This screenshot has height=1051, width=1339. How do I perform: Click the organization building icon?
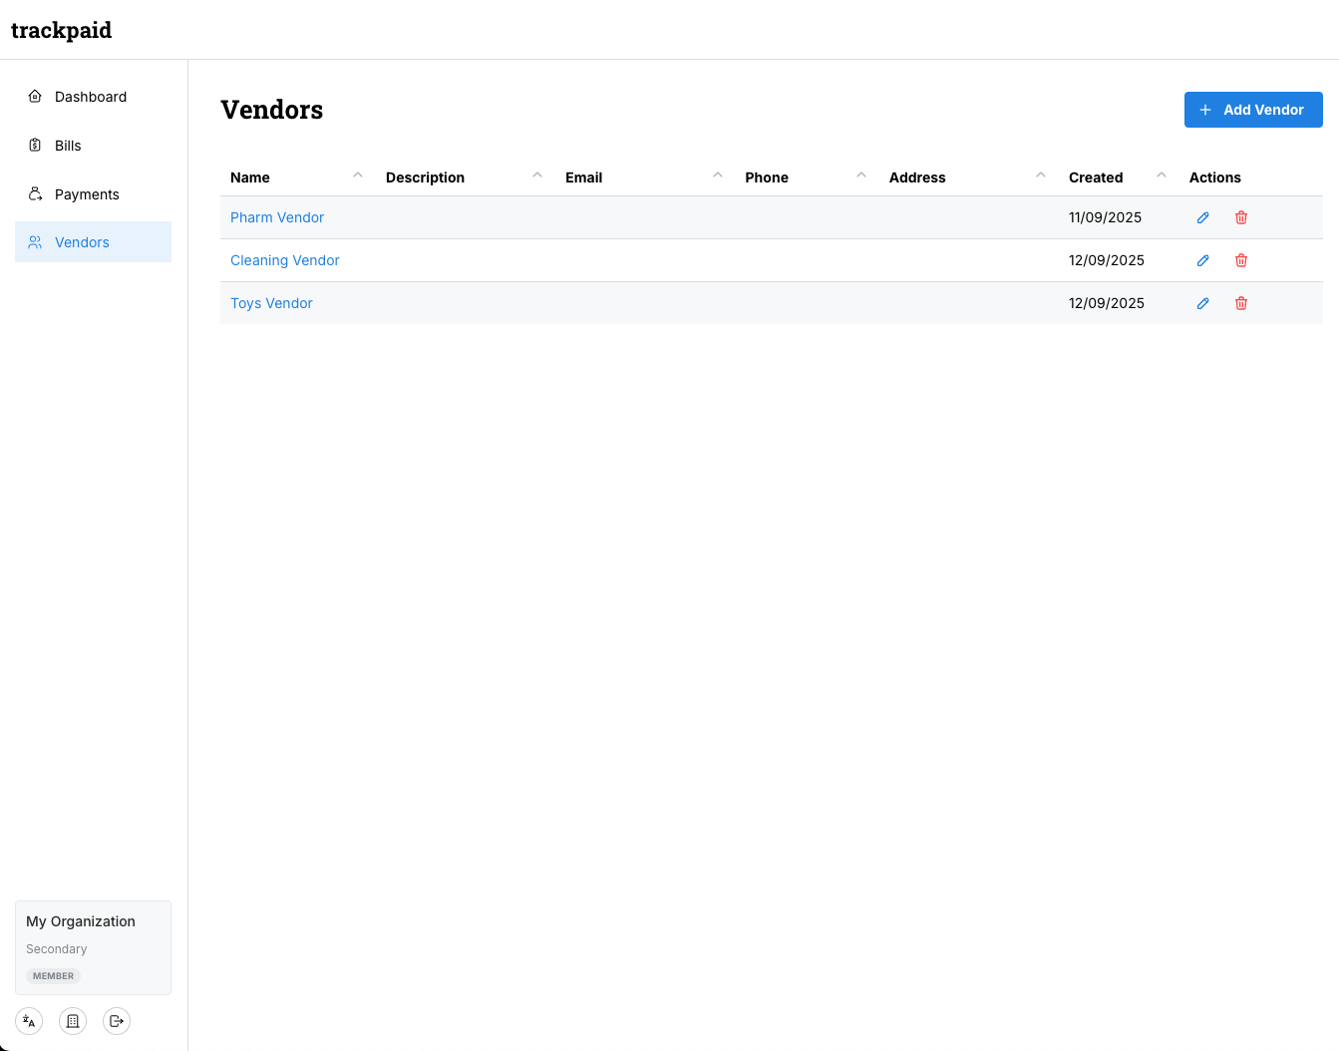point(72,1020)
